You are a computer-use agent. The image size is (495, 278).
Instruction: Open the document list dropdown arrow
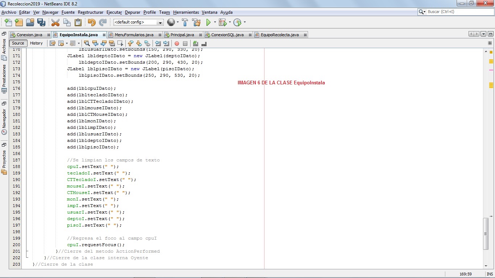point(483,34)
